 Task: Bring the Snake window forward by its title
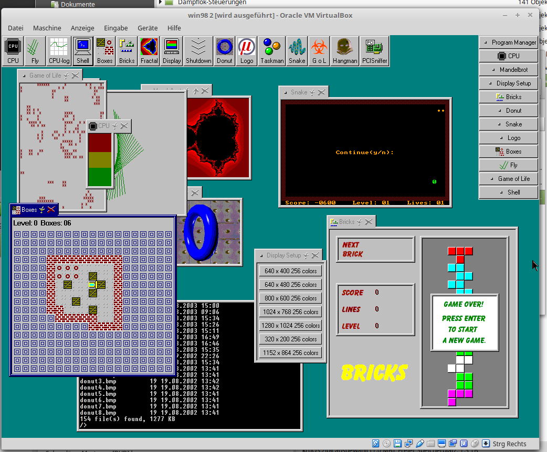pyautogui.click(x=299, y=92)
